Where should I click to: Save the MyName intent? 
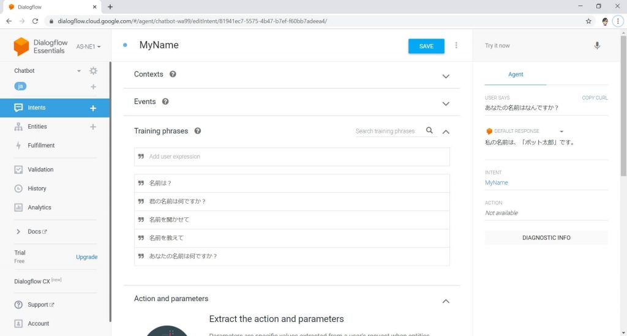click(426, 46)
